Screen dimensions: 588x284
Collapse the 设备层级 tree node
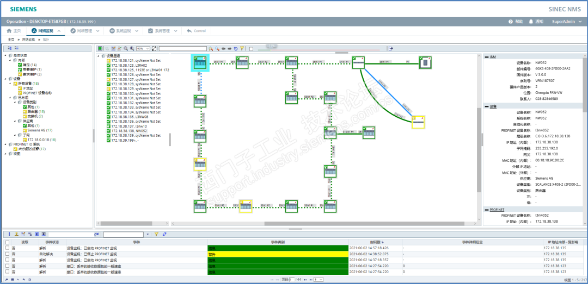(x=99, y=56)
